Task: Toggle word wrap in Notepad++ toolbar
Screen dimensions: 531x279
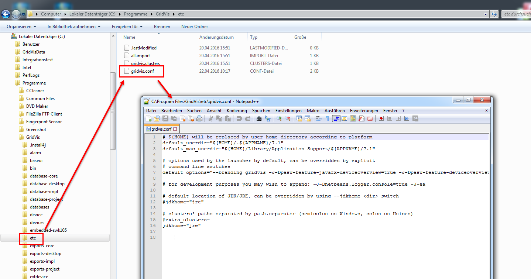Action: point(319,118)
